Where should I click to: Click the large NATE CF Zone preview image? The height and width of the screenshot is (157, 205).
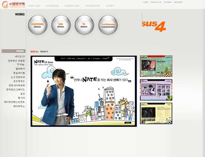click(84, 91)
